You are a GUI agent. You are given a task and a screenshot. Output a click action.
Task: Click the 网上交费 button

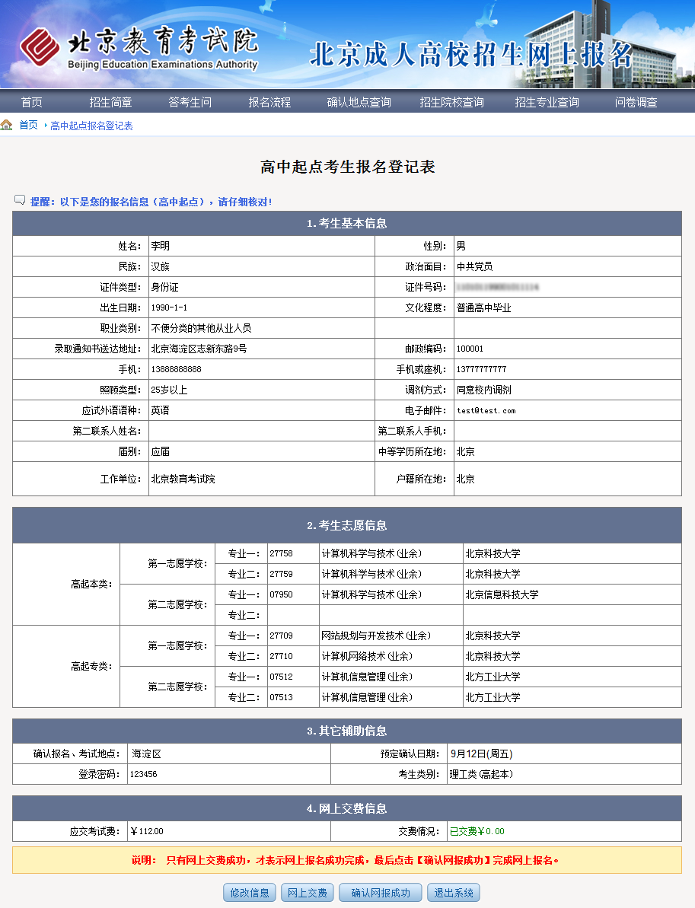(308, 893)
